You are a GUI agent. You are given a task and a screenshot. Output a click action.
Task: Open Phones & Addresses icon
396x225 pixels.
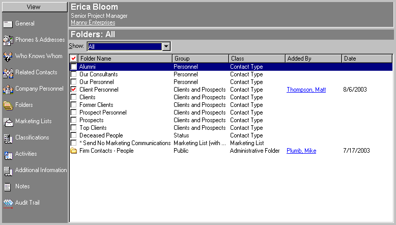pyautogui.click(x=8, y=40)
